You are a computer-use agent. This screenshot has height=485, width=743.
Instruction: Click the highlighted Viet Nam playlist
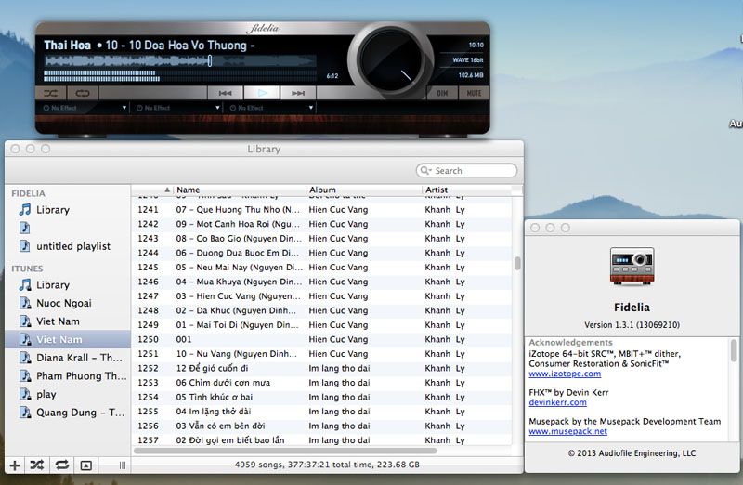68,339
